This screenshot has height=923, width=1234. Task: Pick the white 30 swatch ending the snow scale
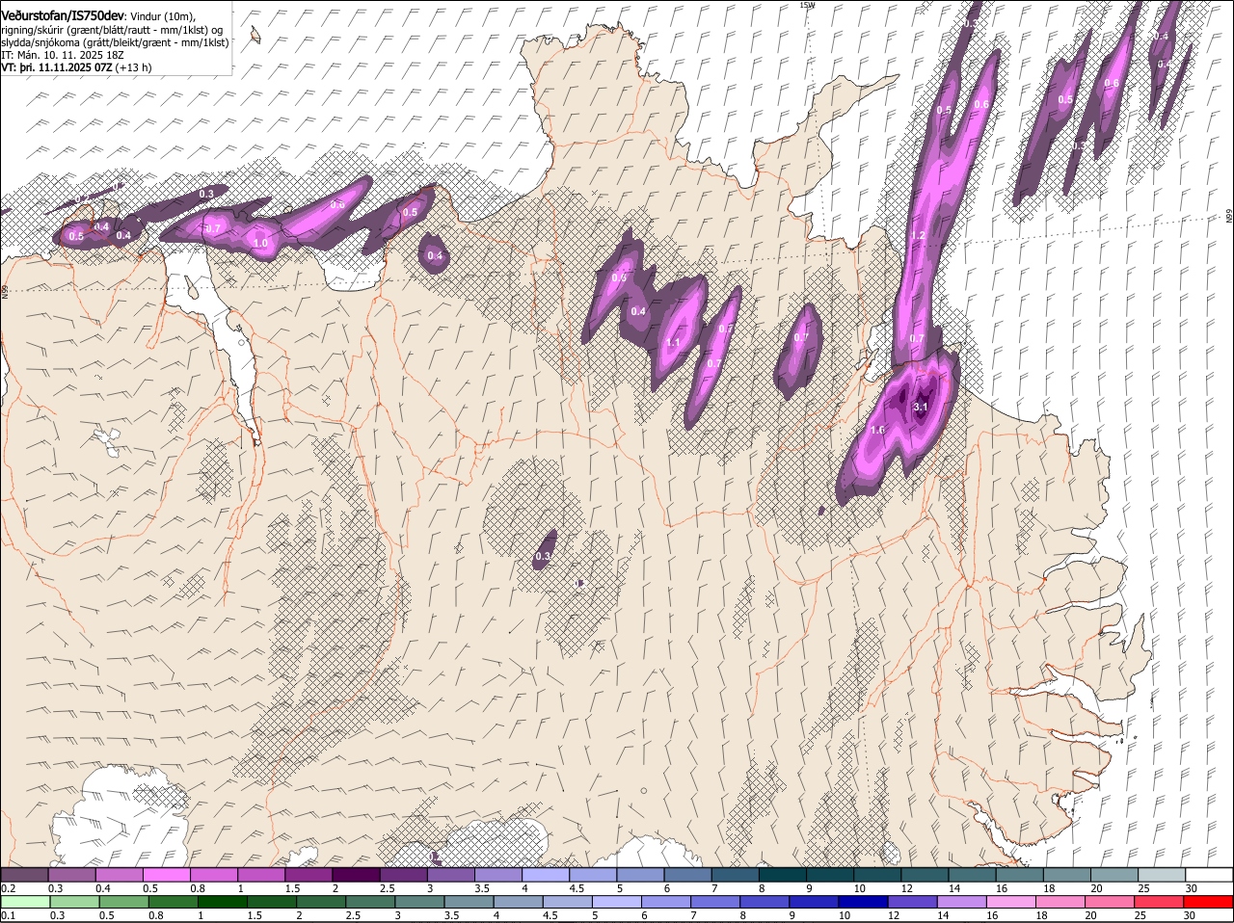coord(1210,875)
